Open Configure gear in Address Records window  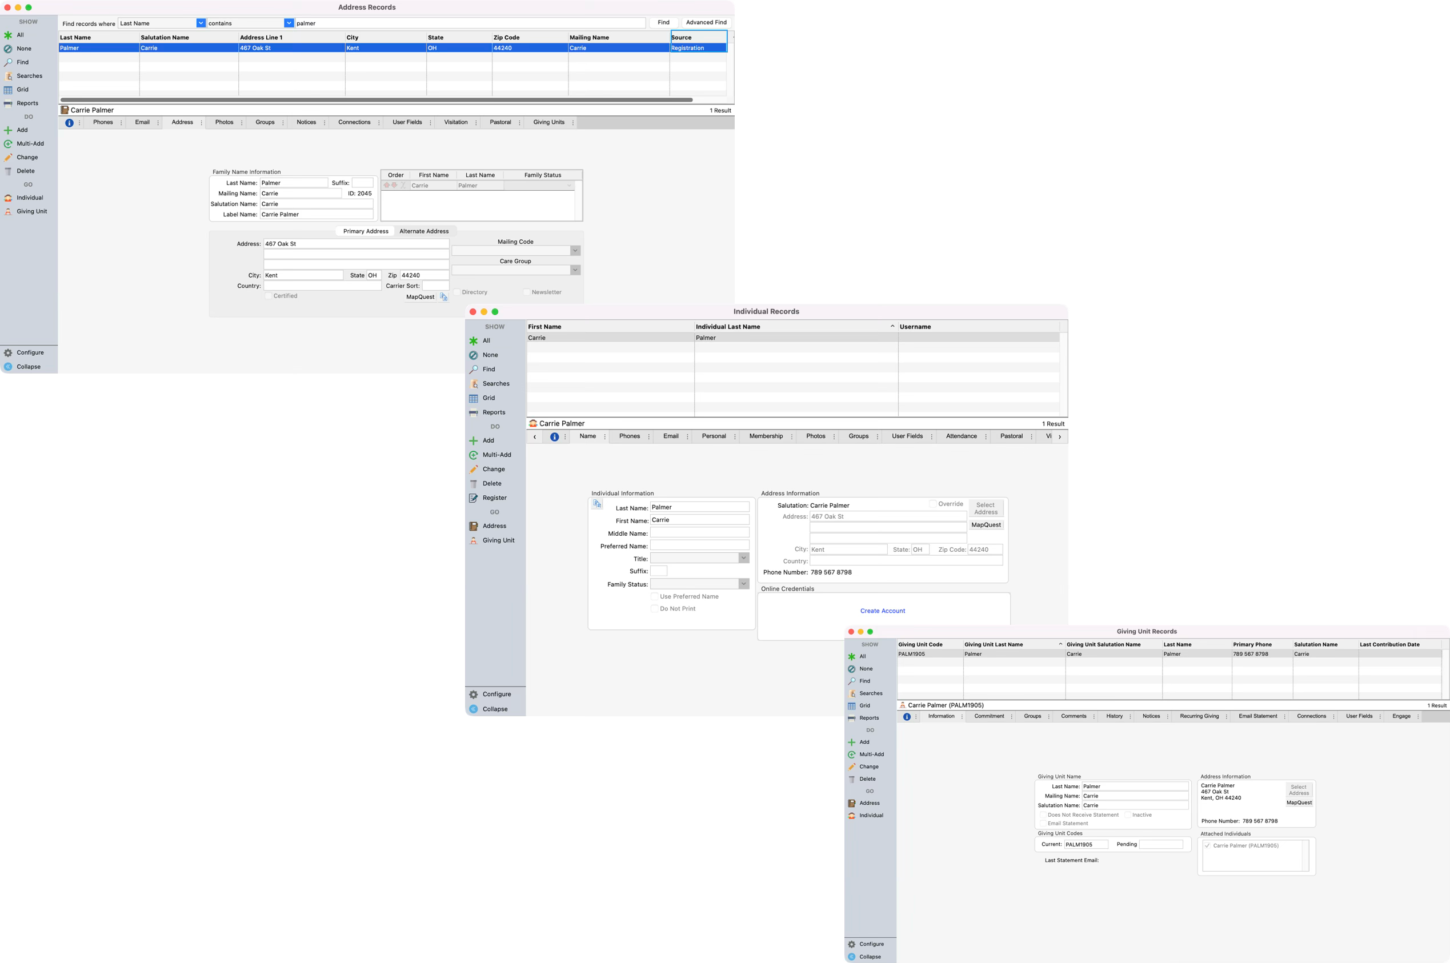[8, 353]
